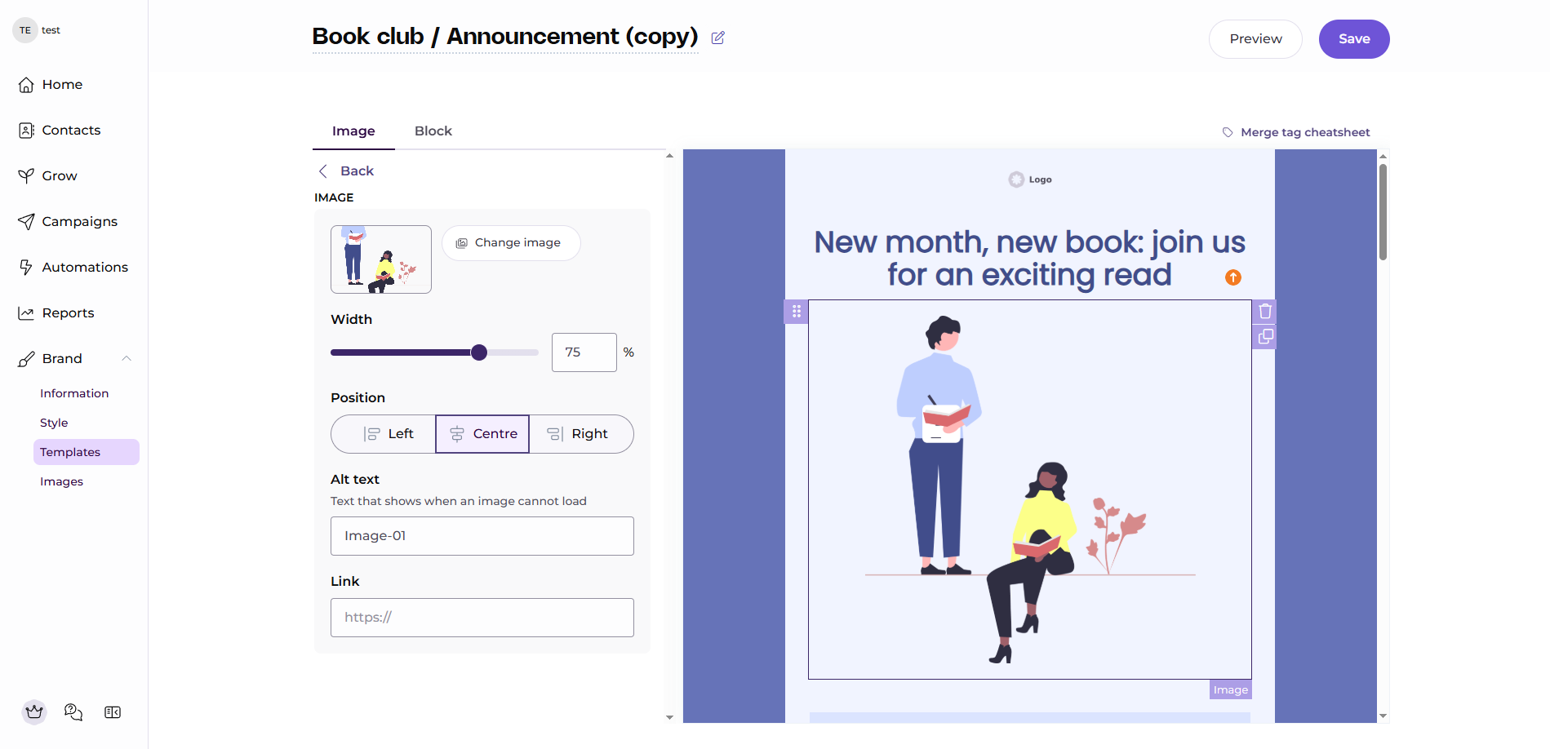
Task: Set image position to Centre
Action: point(482,434)
